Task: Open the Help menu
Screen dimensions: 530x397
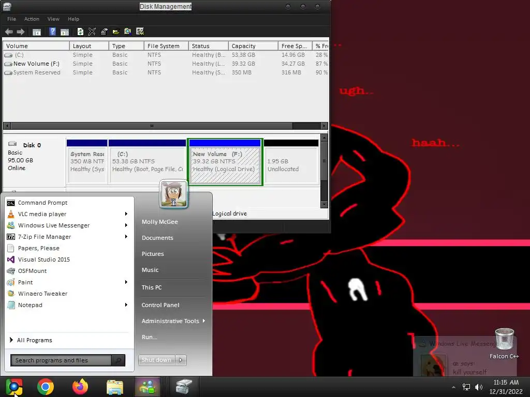Action: 73,19
